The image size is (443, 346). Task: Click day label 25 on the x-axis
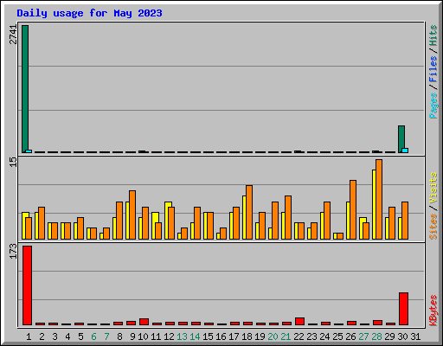(x=337, y=336)
